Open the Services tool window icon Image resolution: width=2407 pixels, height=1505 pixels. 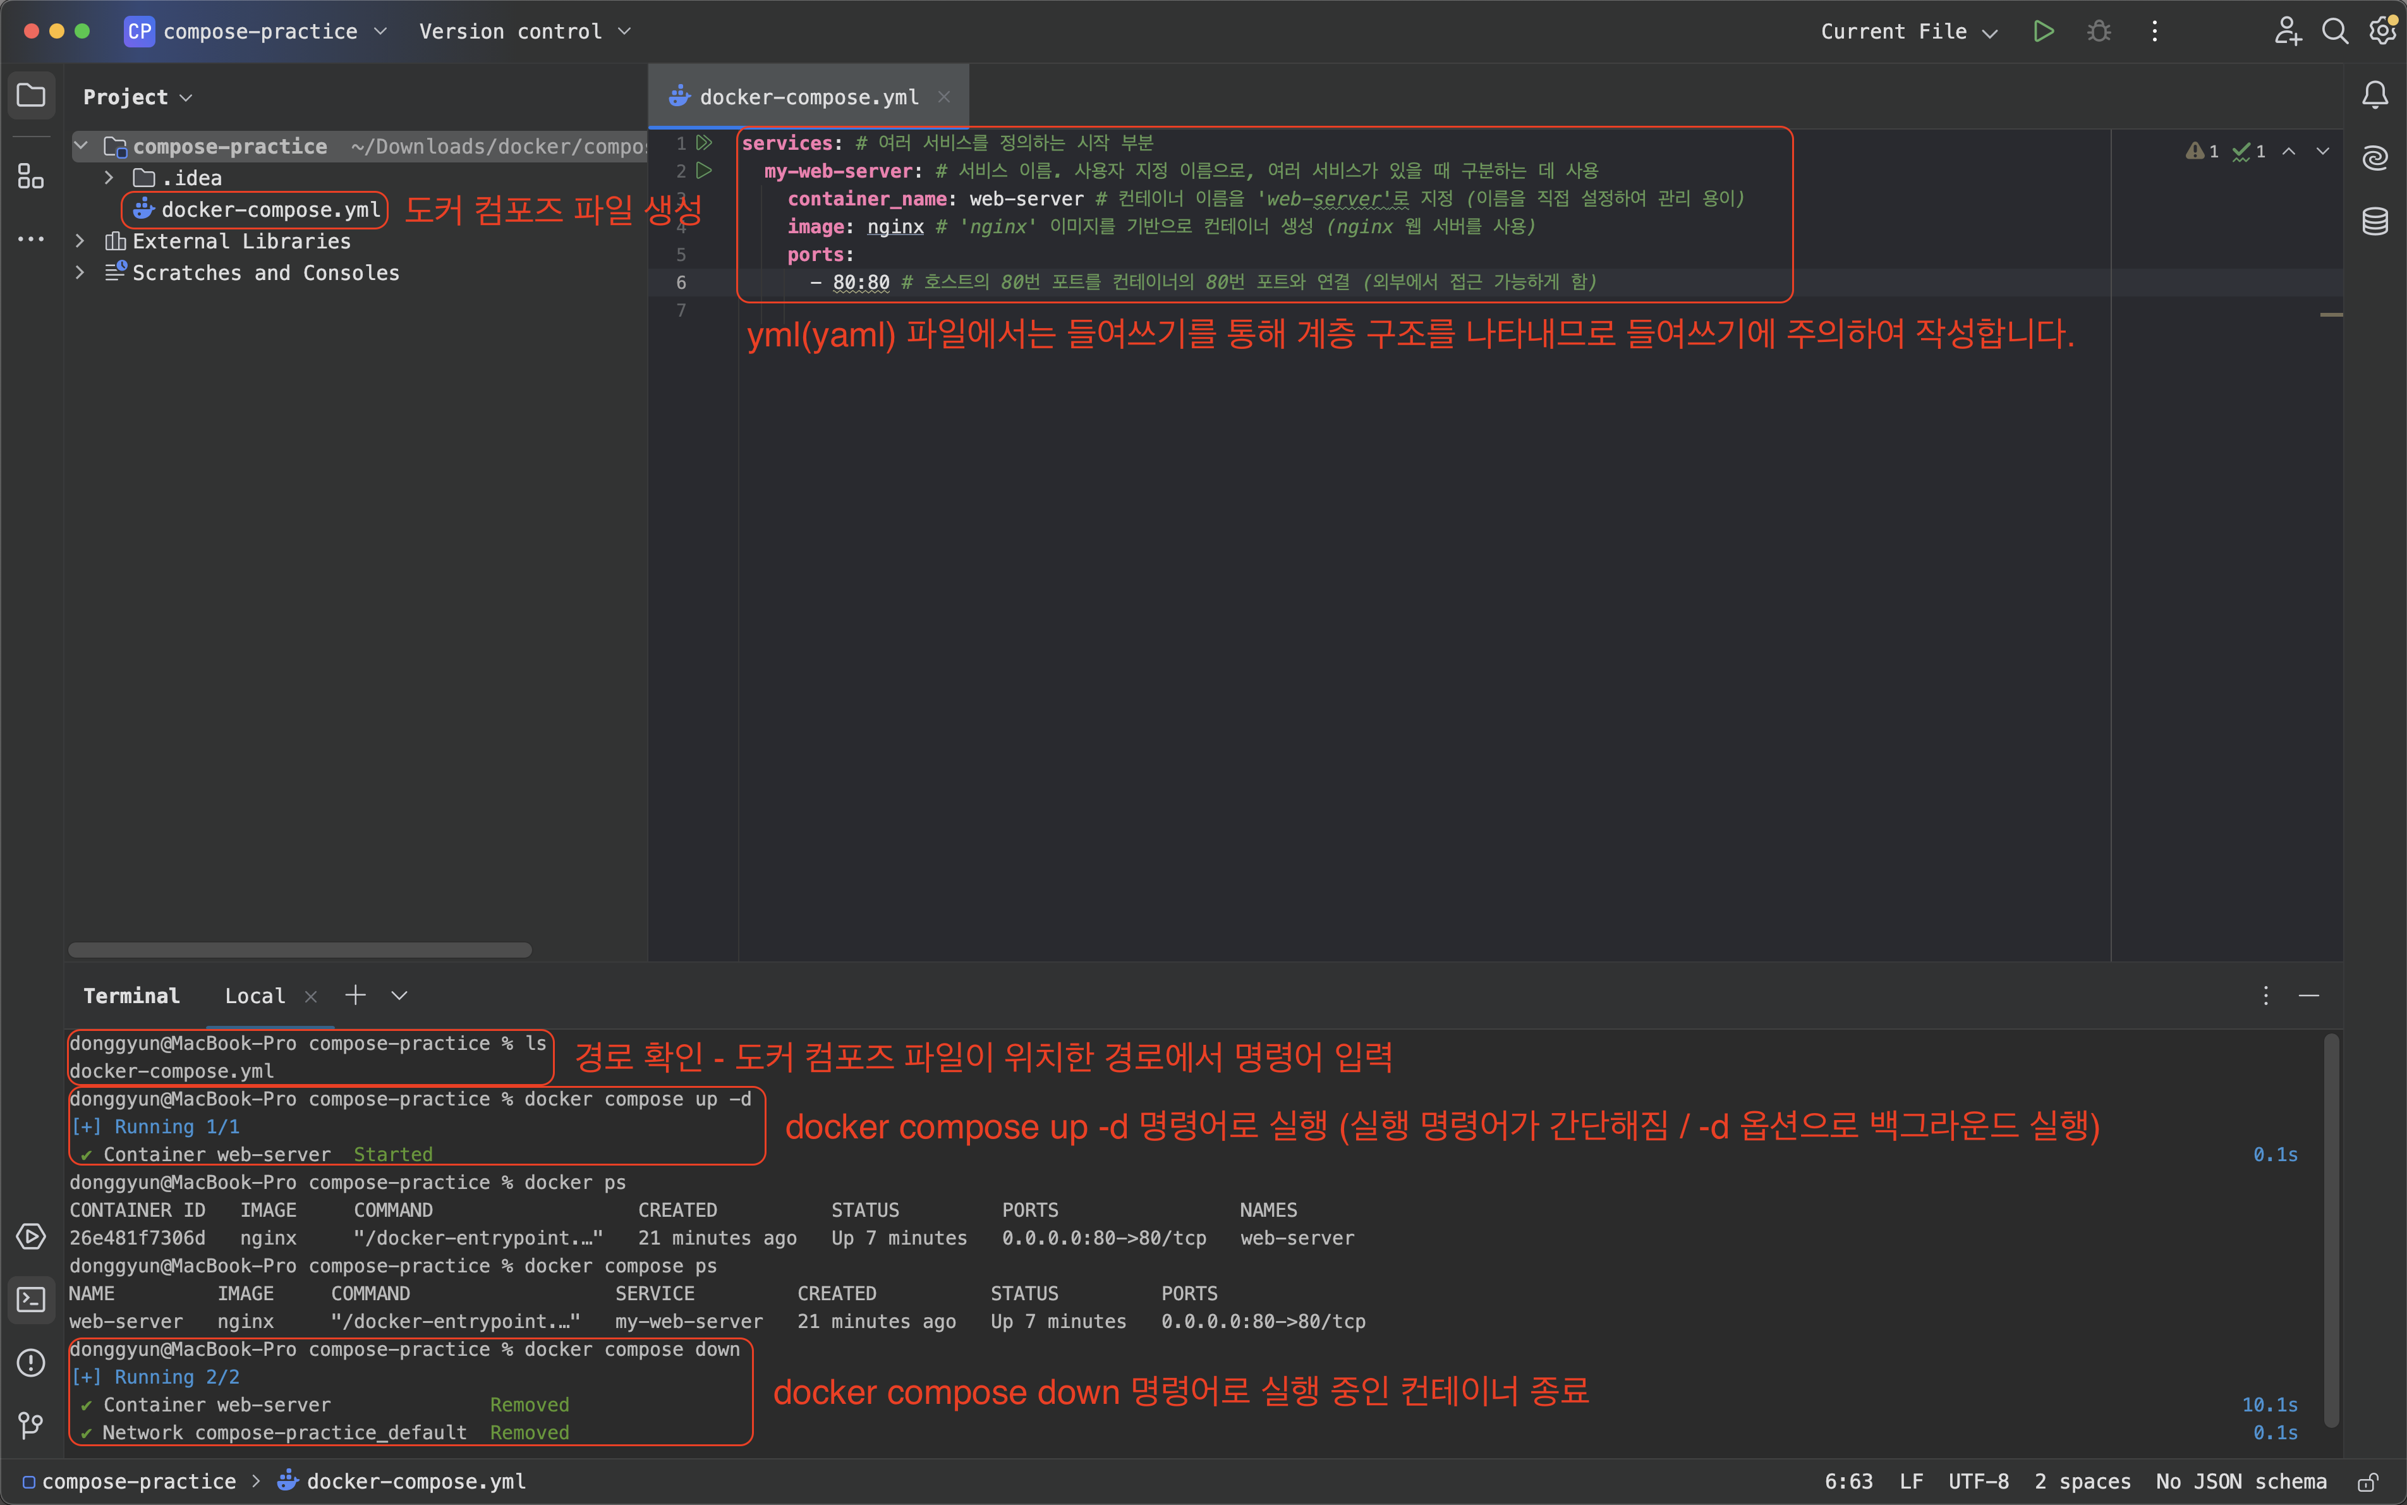tap(31, 1236)
